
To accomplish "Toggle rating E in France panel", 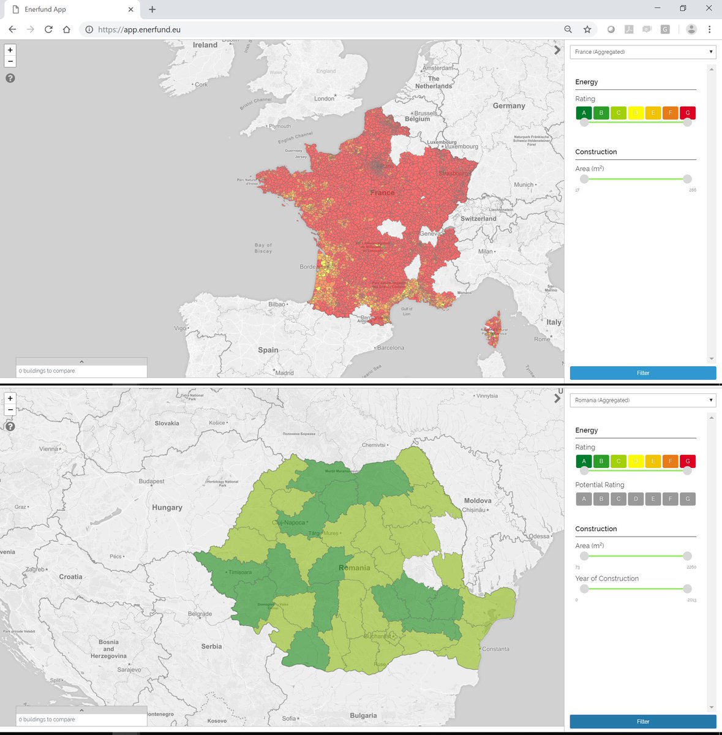I will point(653,113).
